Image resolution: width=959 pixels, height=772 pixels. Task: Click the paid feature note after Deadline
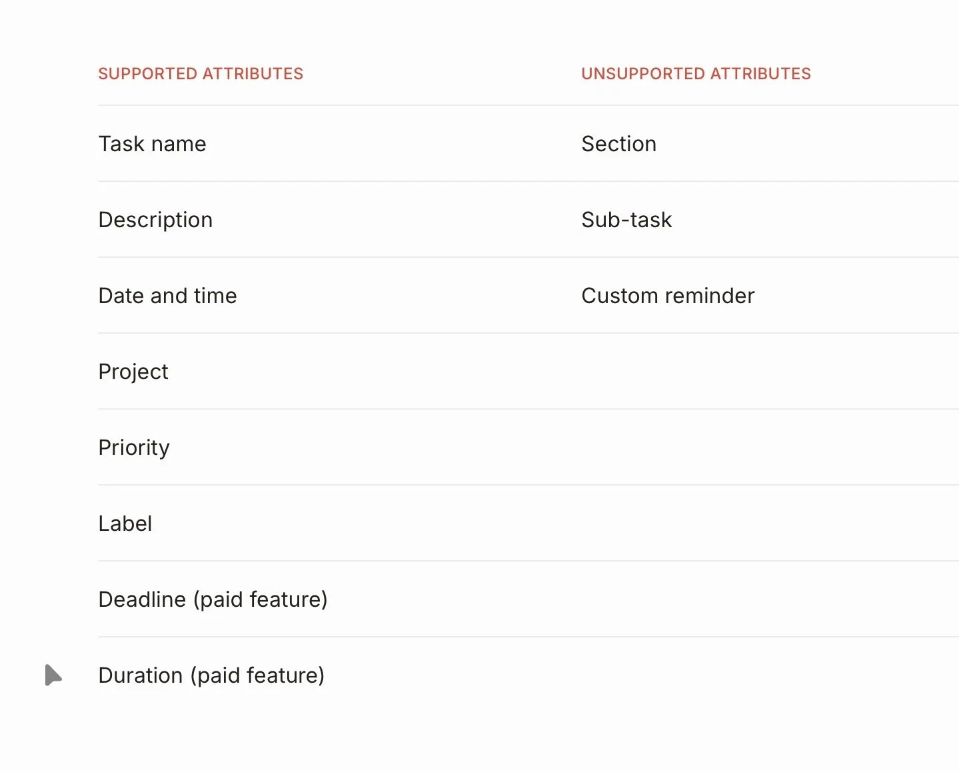tap(261, 599)
